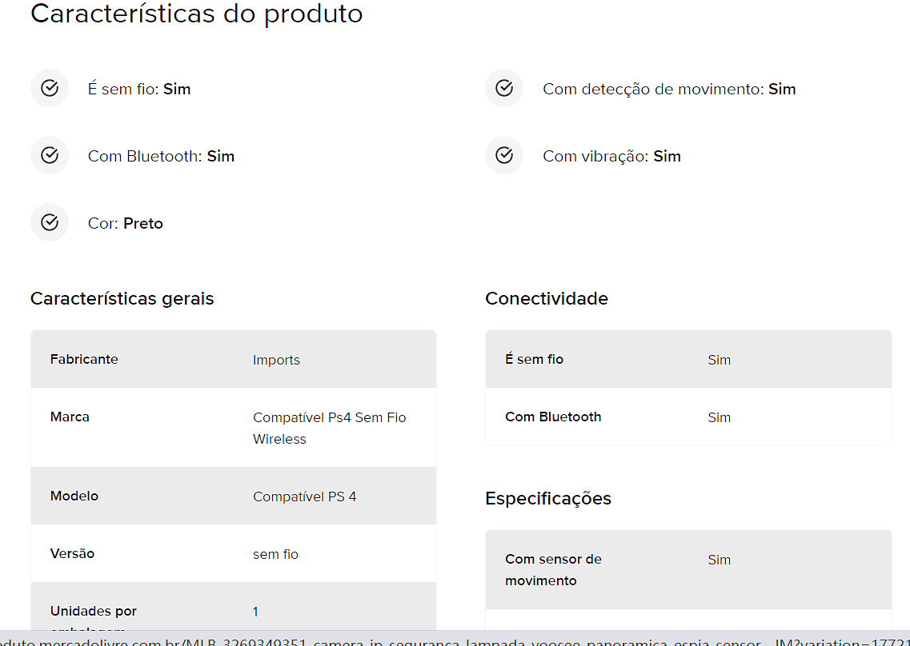This screenshot has width=910, height=646.
Task: Click the Características gerais section title
Action: coord(122,299)
